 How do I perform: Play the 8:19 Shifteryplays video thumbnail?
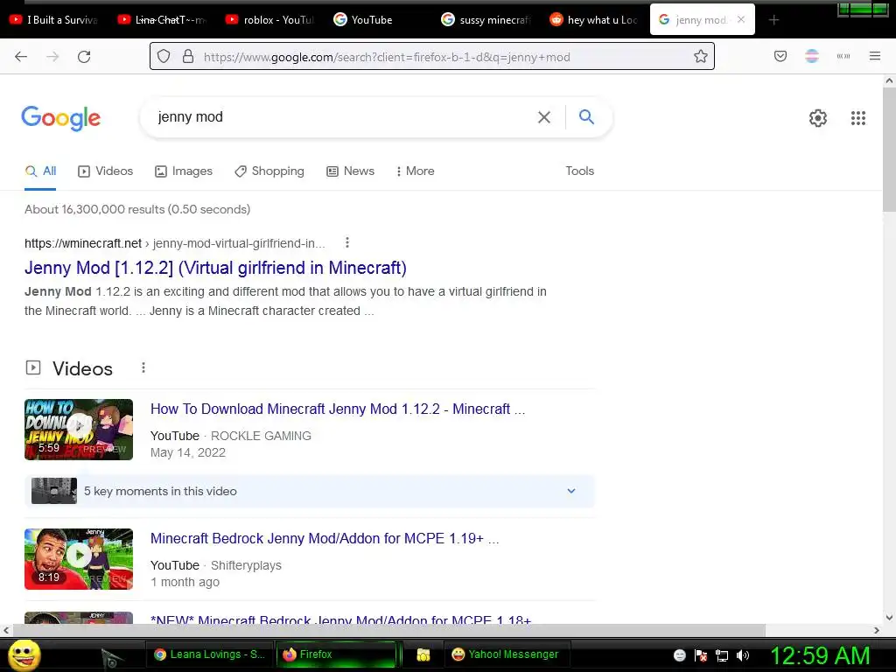tap(79, 559)
